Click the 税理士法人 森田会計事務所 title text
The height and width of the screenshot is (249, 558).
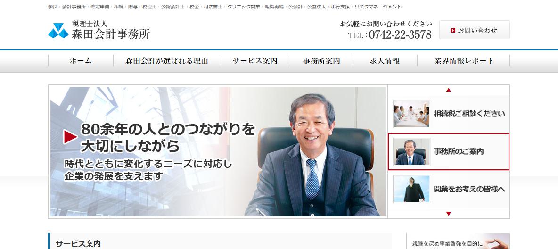111,30
